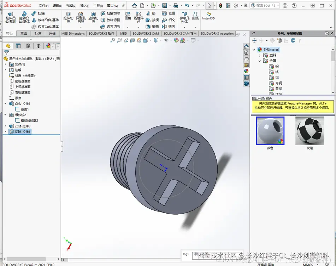This screenshot has height=266, width=336.
Task: Open the 插入 menu
Action: coord(84,6)
